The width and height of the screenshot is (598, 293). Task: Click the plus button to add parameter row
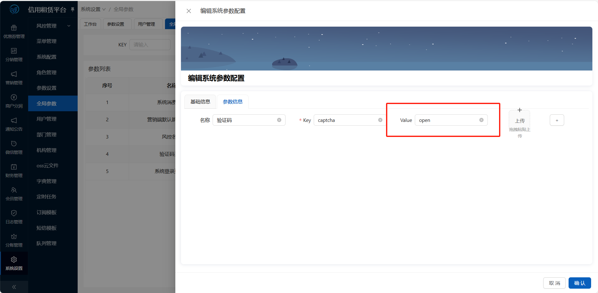tap(557, 120)
